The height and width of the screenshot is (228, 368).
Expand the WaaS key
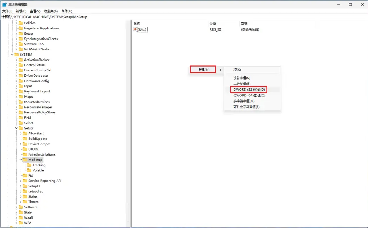(x=16, y=217)
